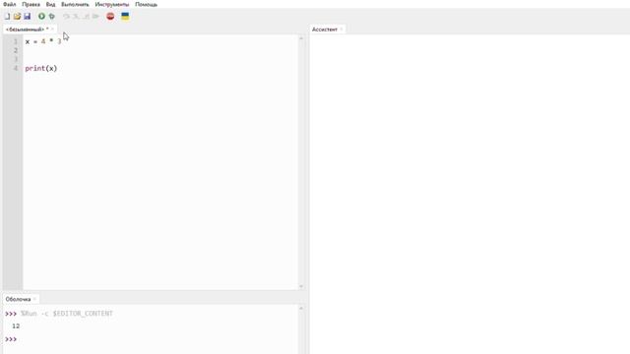This screenshot has height=354, width=630.
Task: Click the Ukraine flag toolbar icon
Action: 125,17
